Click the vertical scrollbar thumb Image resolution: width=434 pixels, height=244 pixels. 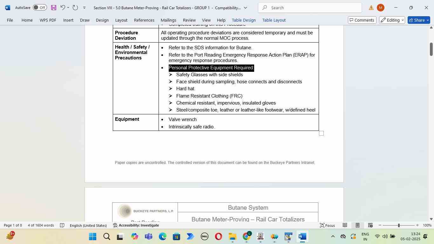[431, 49]
